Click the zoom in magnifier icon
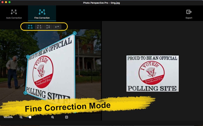The height and width of the screenshot is (126, 203). (53, 117)
